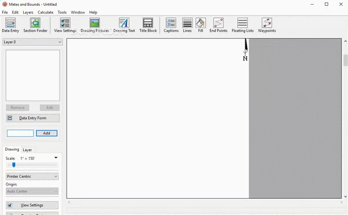Expand the Printer Centric dropdown
Screen dimensions: 348x215
pyautogui.click(x=32, y=176)
